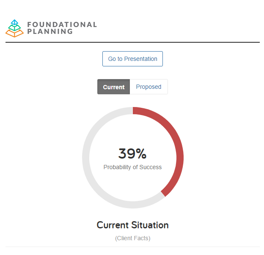Click the blue top tier of pyramid logo
Screen dimensions: 264x255
click(15, 22)
